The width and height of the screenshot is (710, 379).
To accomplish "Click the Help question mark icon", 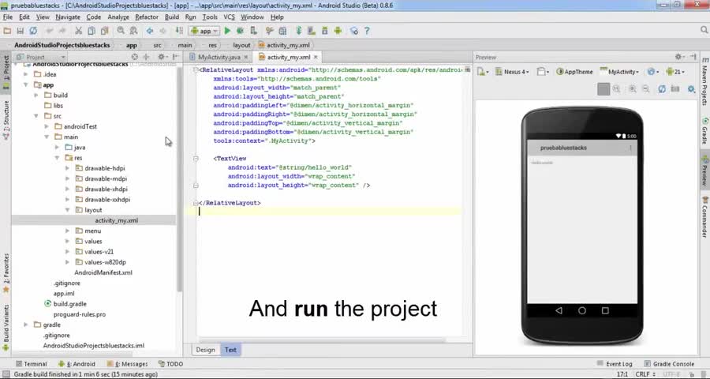I will point(367,31).
